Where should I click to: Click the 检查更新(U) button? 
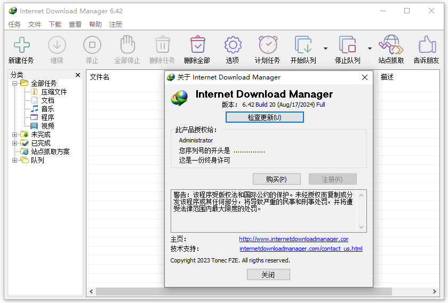click(x=265, y=117)
